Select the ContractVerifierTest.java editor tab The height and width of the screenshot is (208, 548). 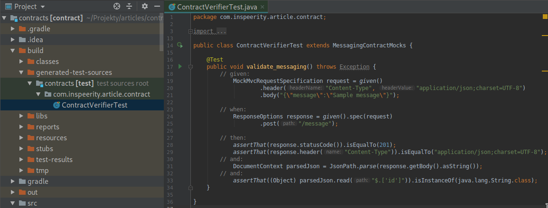click(x=217, y=7)
